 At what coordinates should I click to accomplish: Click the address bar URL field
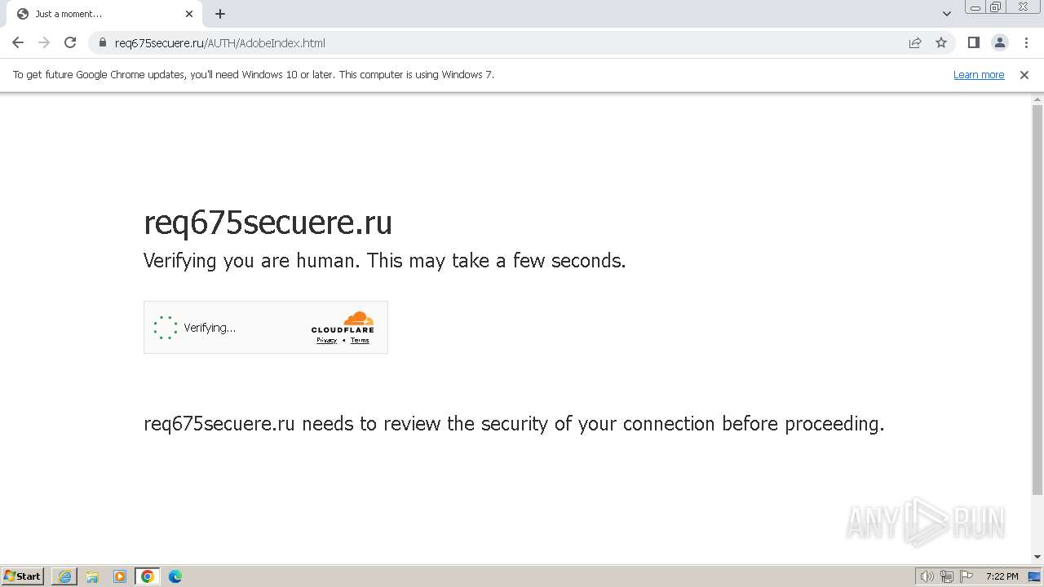coord(489,43)
